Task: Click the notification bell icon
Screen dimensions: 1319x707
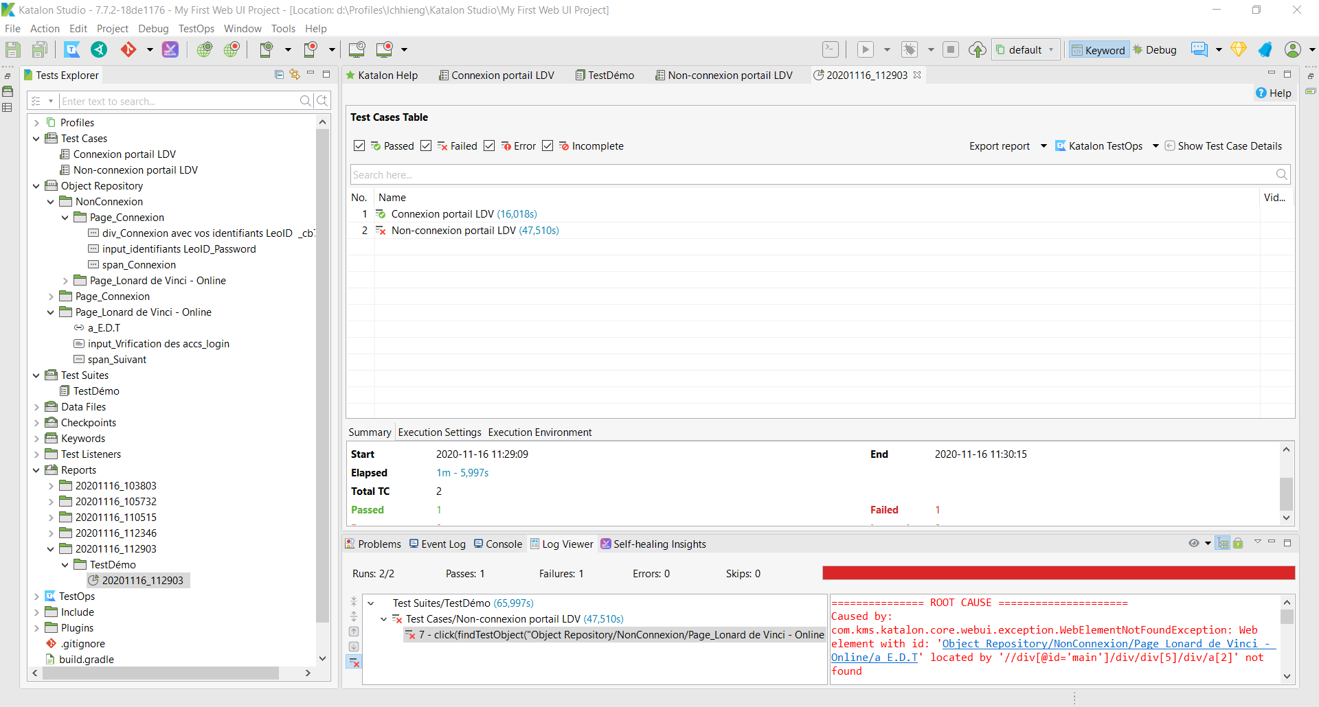Action: click(1265, 49)
